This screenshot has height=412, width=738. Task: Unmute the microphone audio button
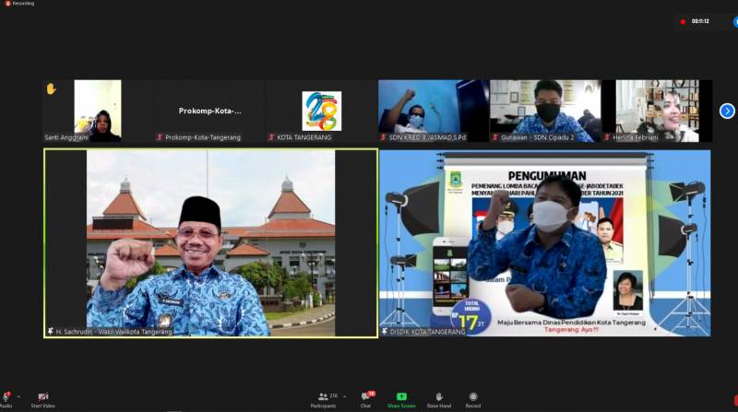(x=6, y=396)
